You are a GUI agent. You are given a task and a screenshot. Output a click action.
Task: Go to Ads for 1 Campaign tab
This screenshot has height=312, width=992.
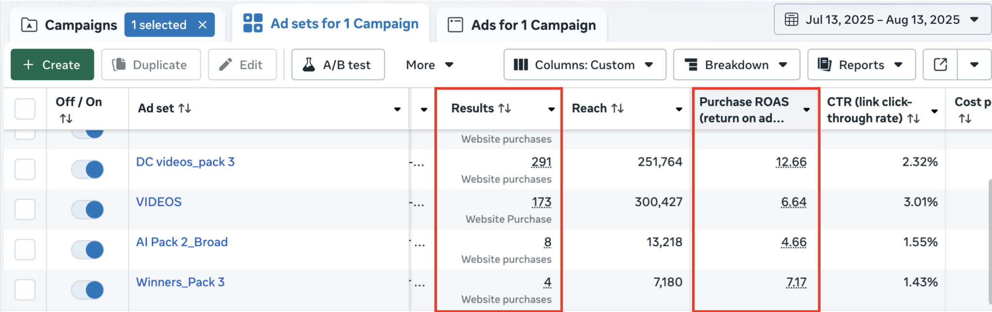[522, 25]
